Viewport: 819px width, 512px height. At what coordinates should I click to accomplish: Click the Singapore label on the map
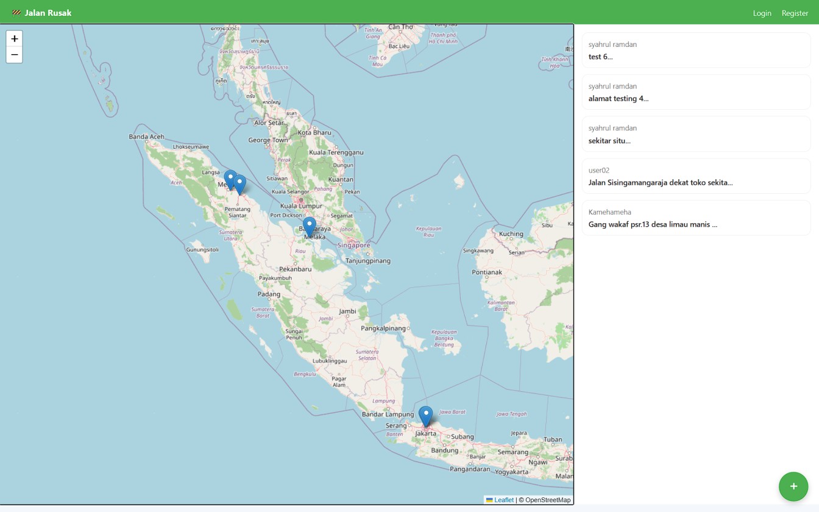coord(353,245)
